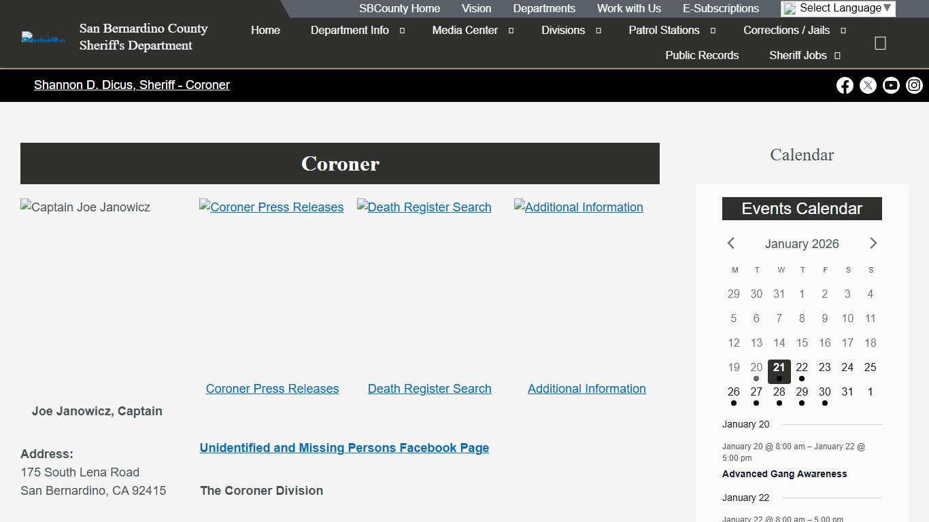This screenshot has height=522, width=929.
Task: Switch to the Media Center menu
Action: (465, 30)
